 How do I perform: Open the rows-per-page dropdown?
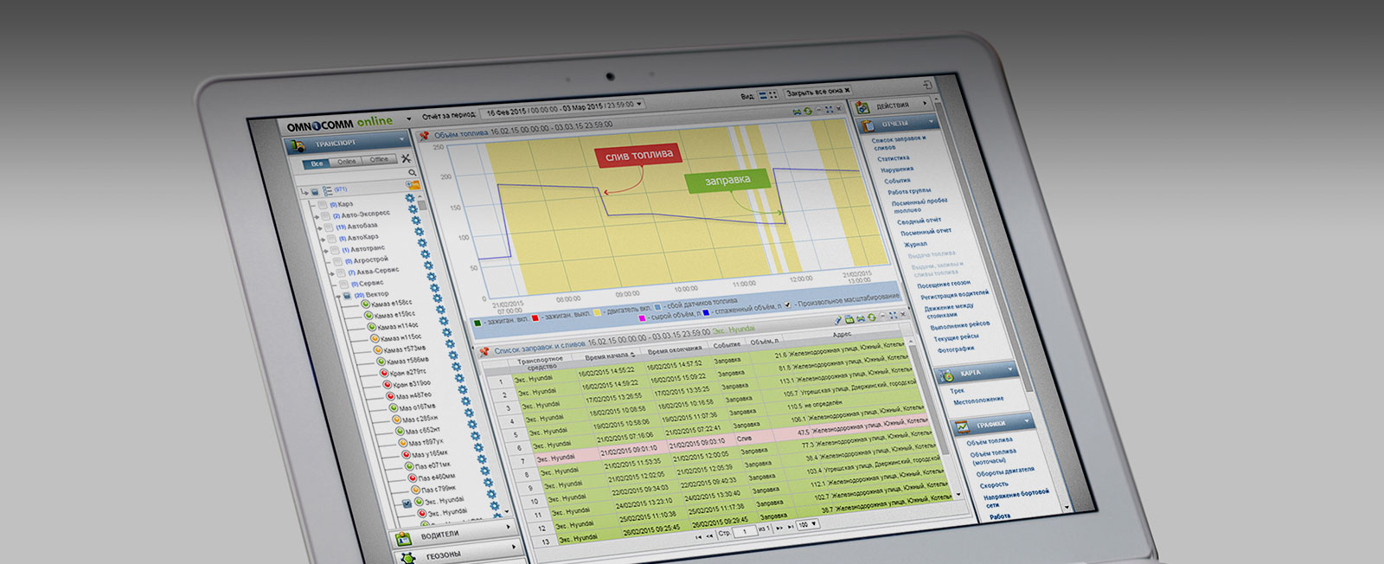808,524
